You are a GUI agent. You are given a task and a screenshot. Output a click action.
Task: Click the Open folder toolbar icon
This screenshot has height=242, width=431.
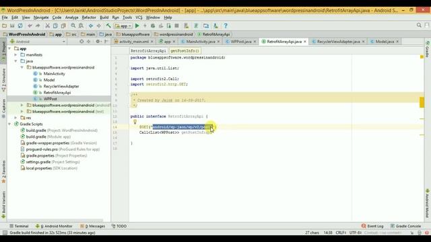point(5,26)
